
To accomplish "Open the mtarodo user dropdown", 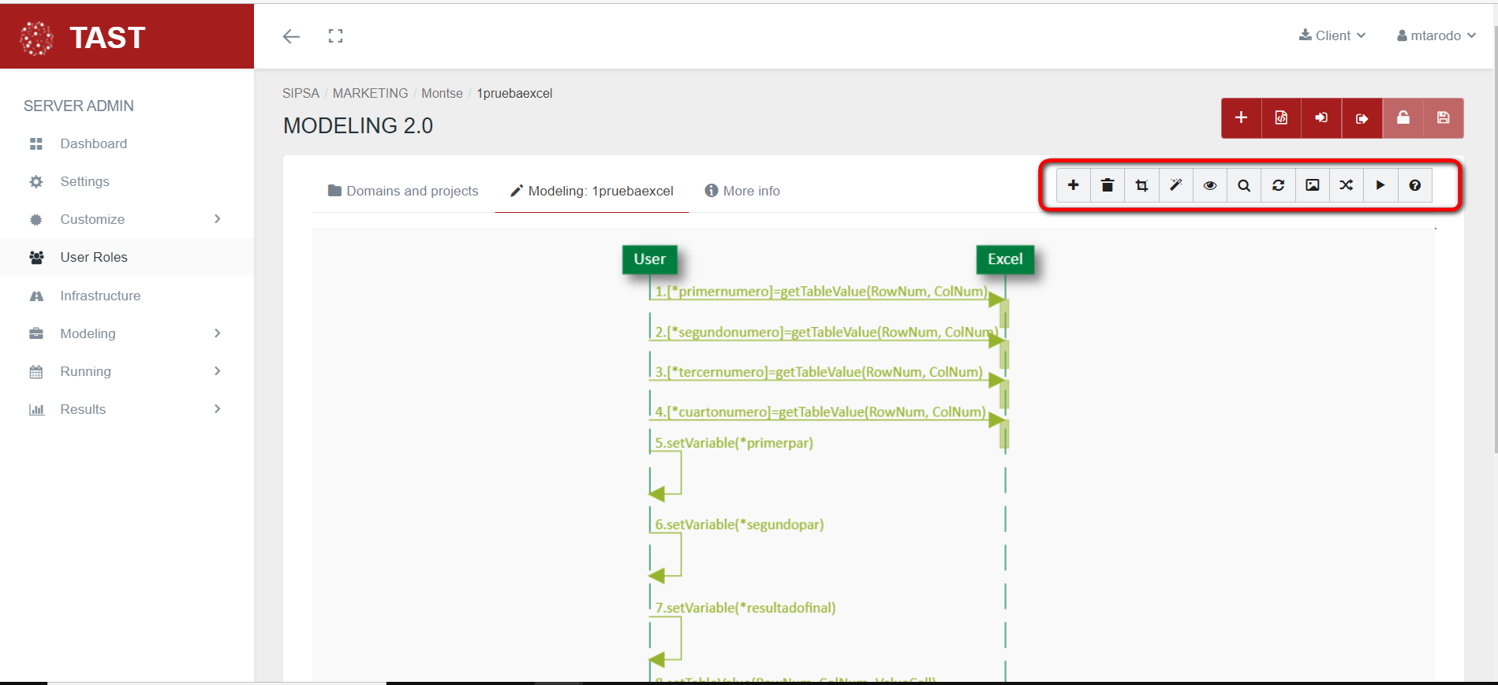I will (x=1436, y=36).
